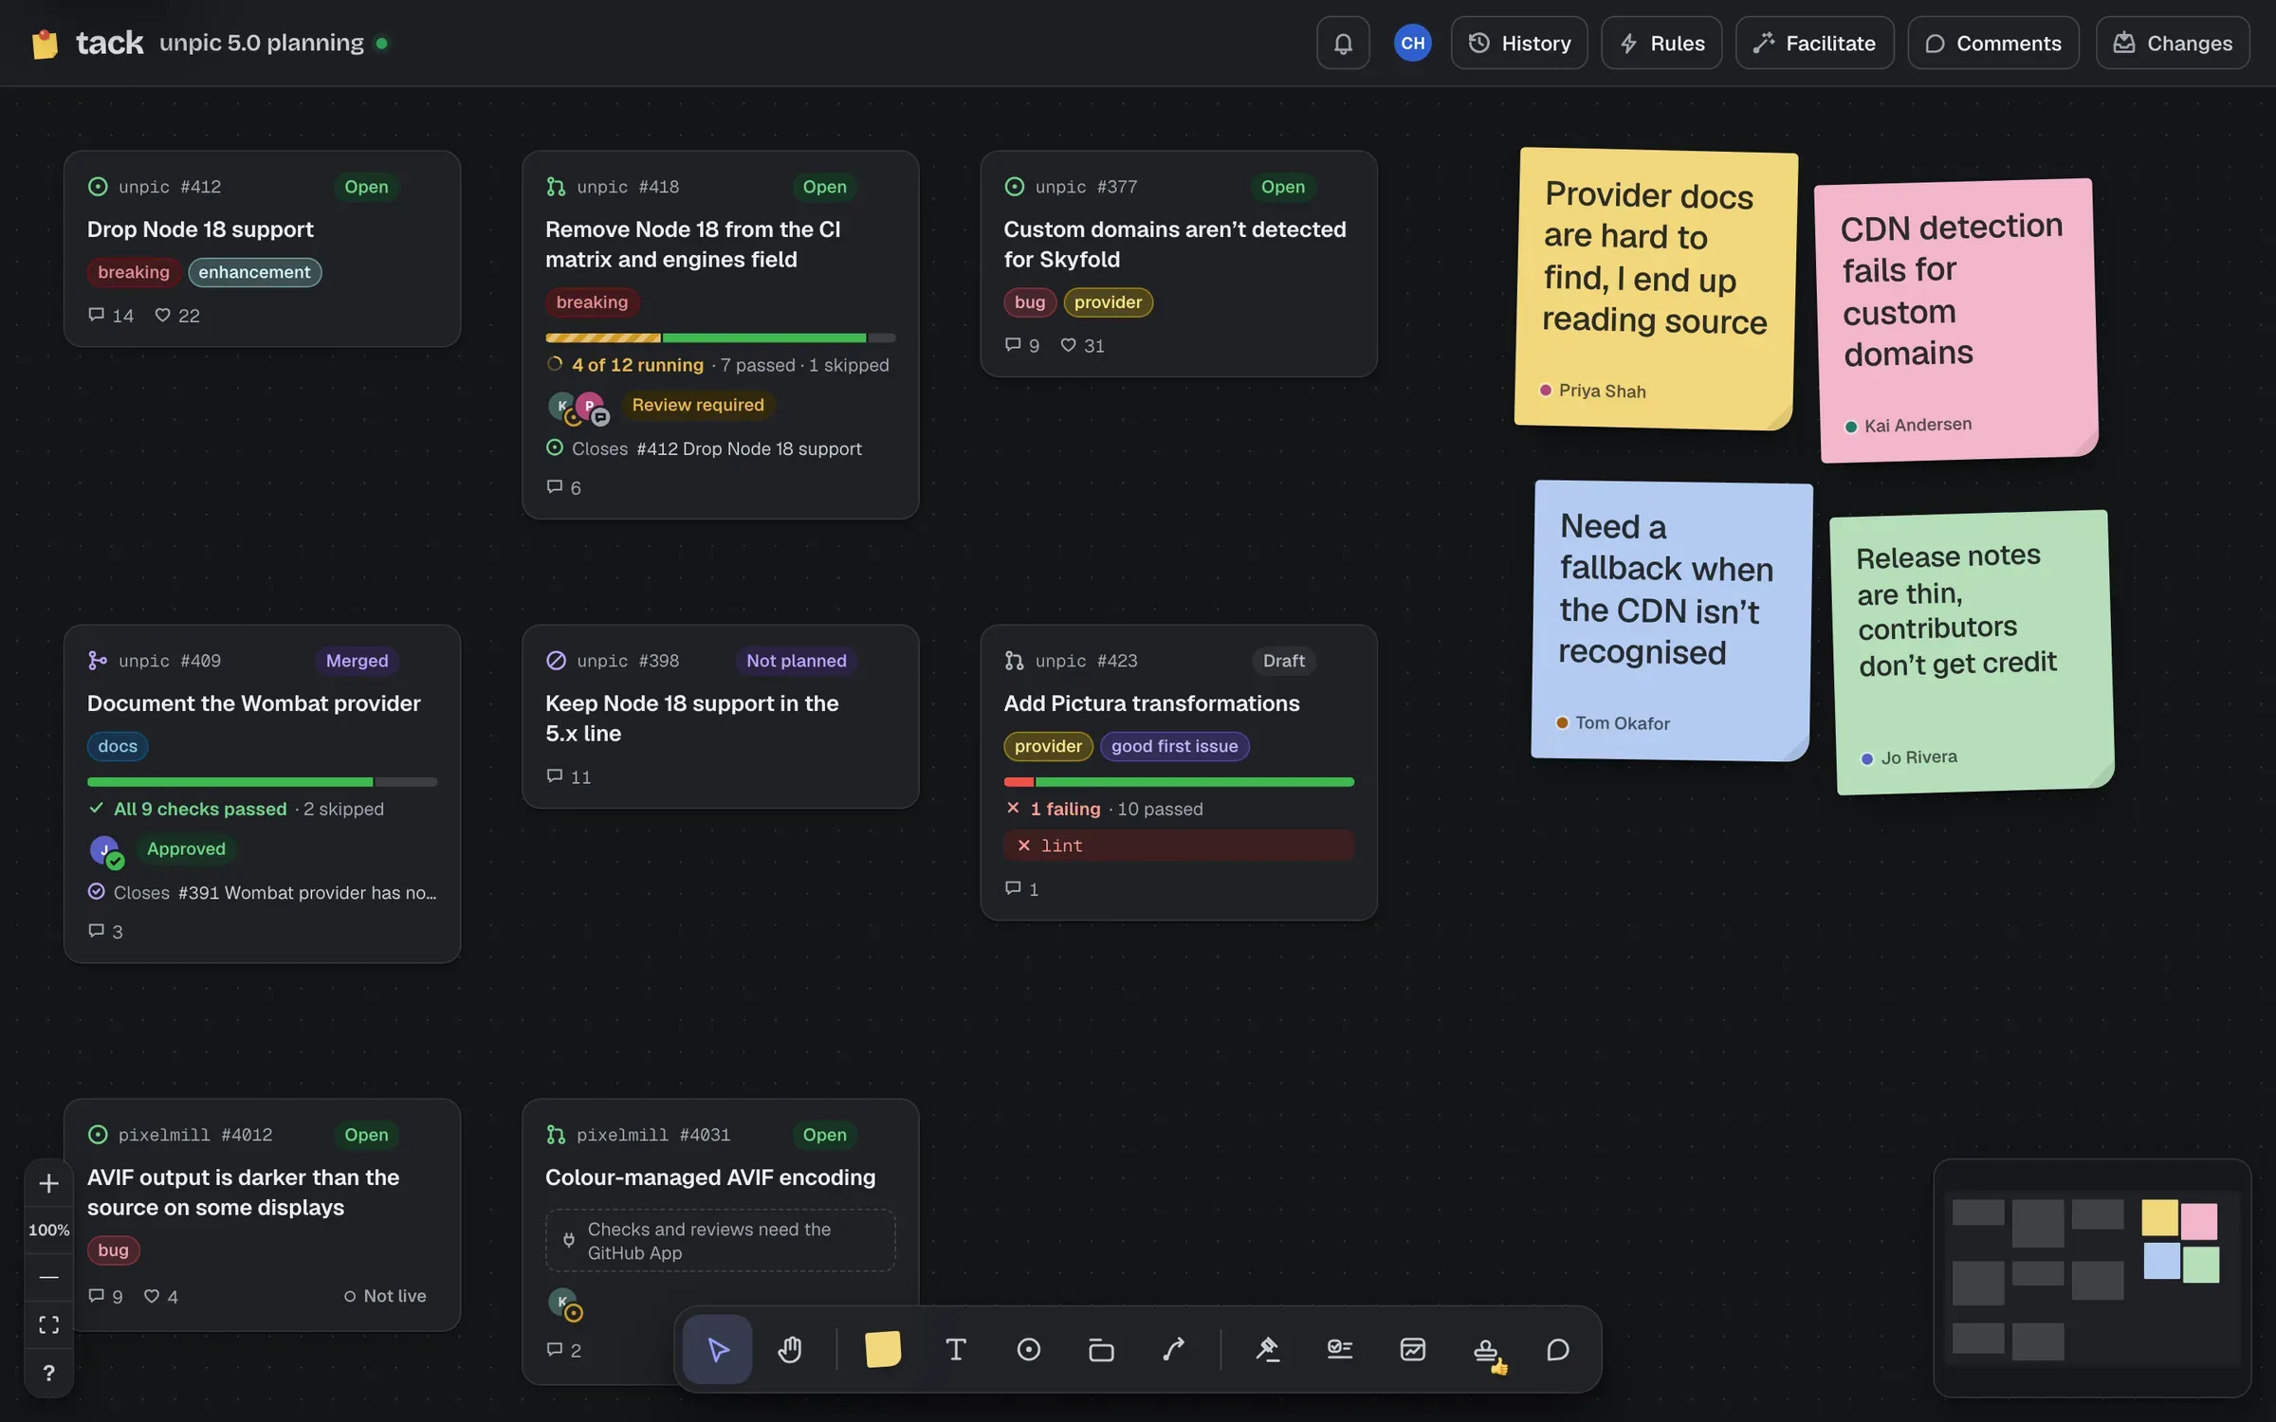Select the gavel decision tool

(1267, 1348)
